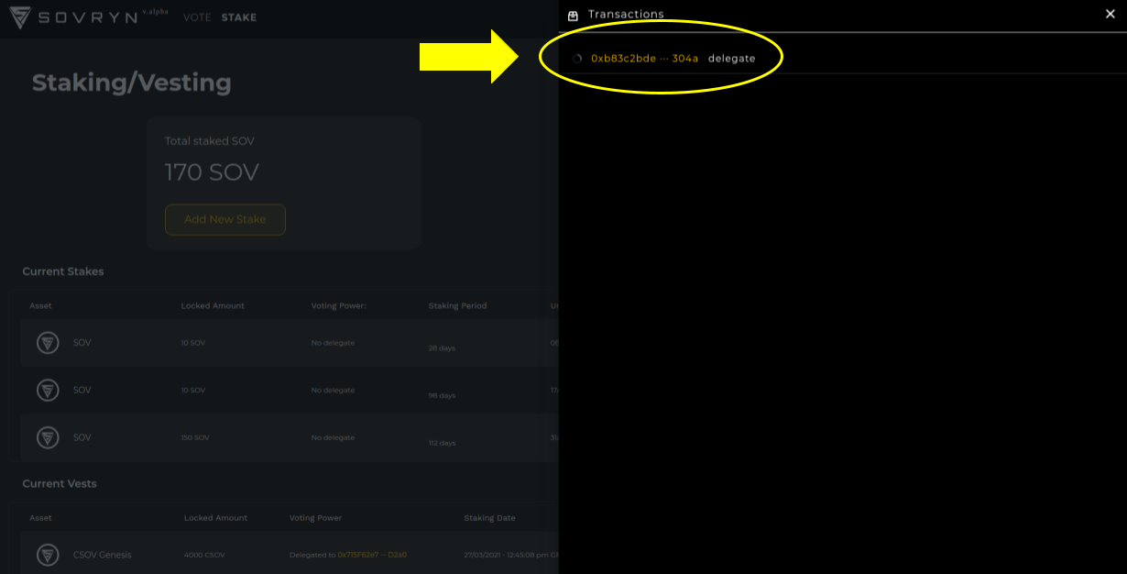Click 'No delegate' in the 98 days row

[333, 391]
